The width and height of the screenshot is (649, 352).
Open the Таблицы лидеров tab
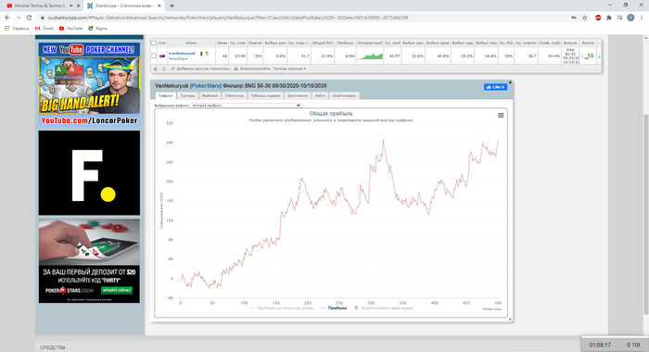tap(265, 95)
